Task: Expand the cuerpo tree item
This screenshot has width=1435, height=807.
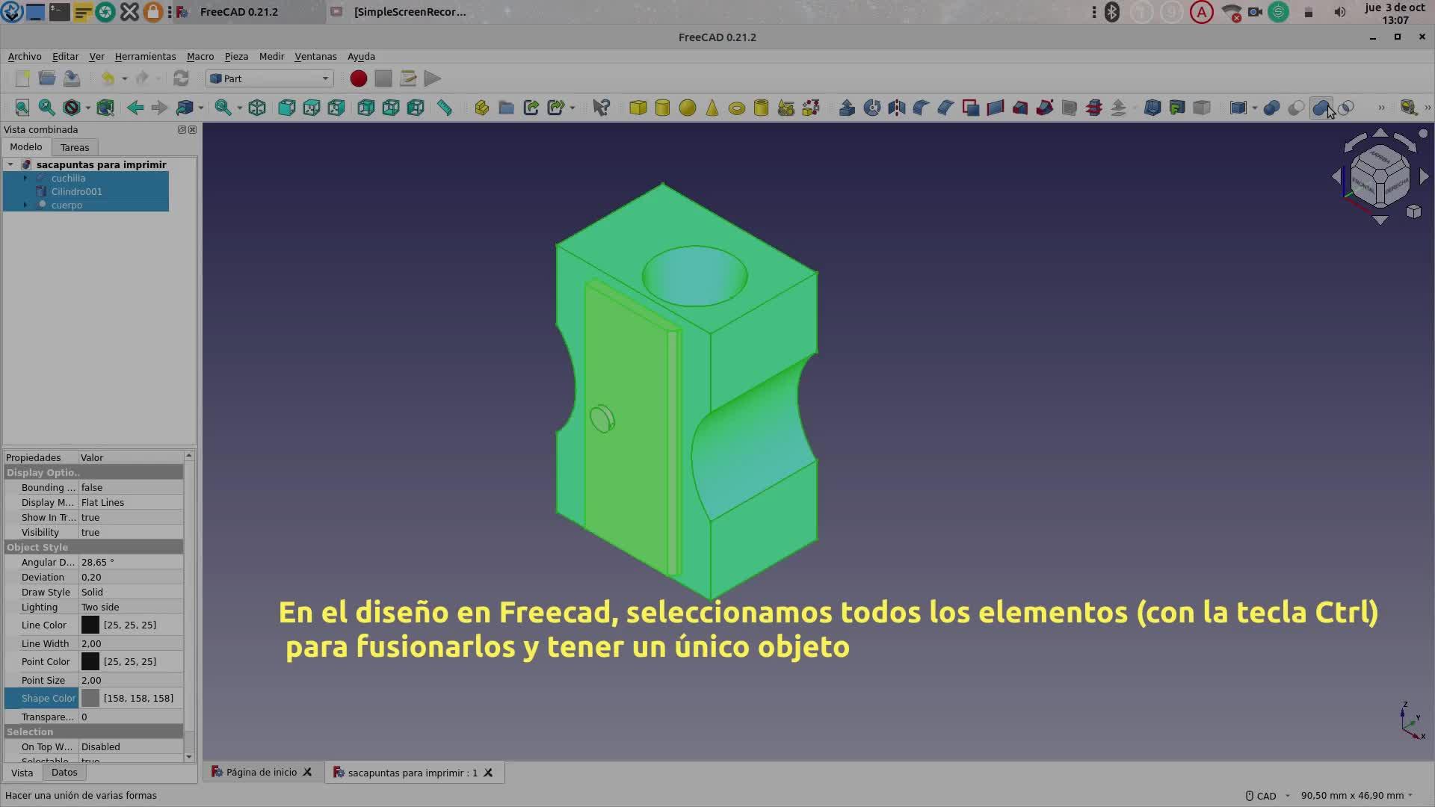Action: coord(25,205)
